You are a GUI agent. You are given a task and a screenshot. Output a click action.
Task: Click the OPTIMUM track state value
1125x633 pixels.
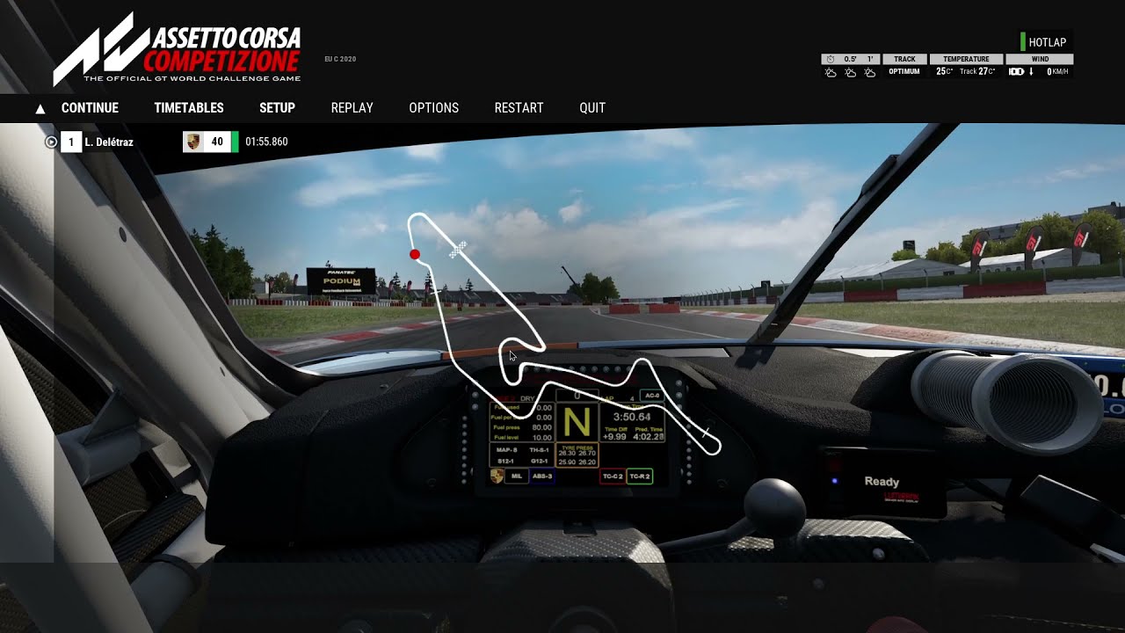pyautogui.click(x=904, y=71)
